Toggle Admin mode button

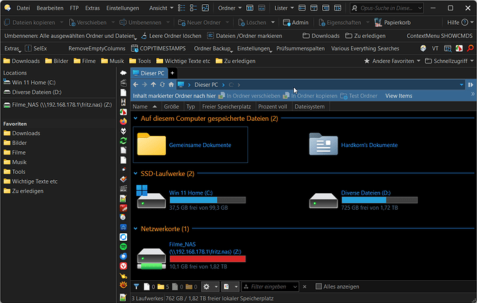point(296,23)
